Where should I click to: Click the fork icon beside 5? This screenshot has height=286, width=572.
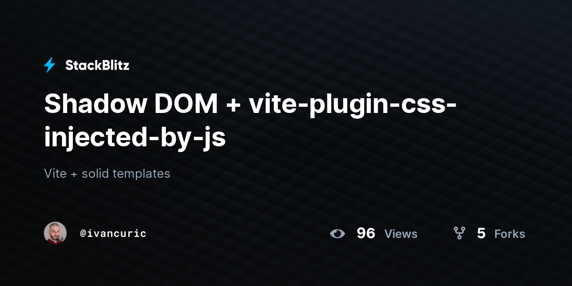click(459, 233)
